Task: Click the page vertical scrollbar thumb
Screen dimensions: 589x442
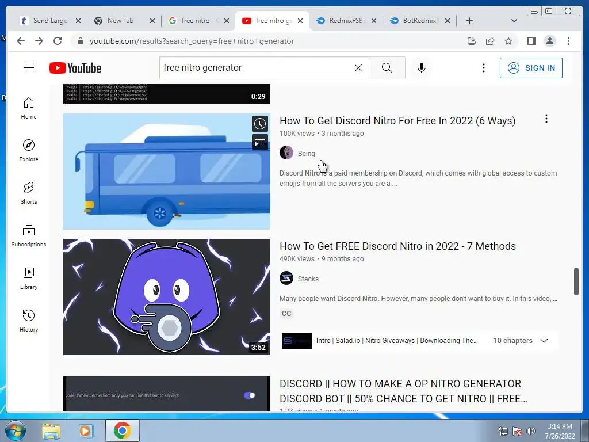Action: [x=576, y=281]
